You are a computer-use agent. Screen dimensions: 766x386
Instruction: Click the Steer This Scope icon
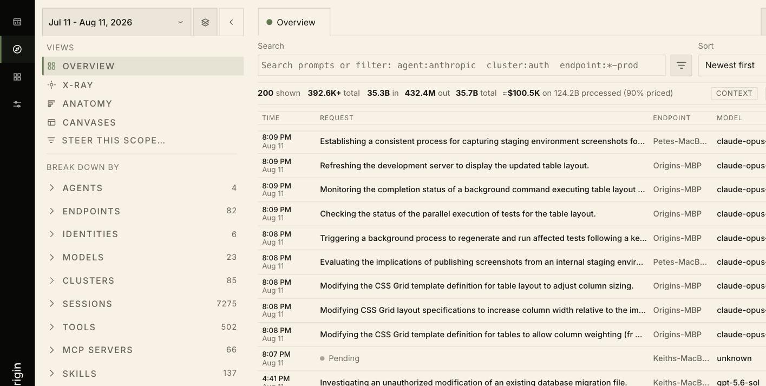point(51,140)
